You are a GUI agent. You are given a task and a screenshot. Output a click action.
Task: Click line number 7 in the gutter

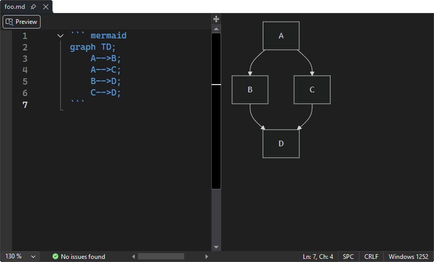(25, 105)
